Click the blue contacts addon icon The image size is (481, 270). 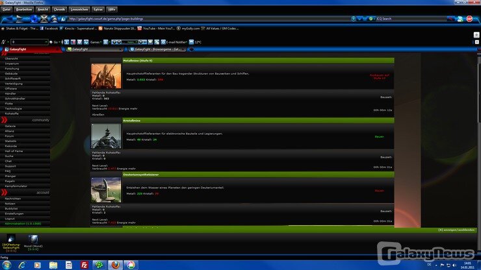(460, 19)
